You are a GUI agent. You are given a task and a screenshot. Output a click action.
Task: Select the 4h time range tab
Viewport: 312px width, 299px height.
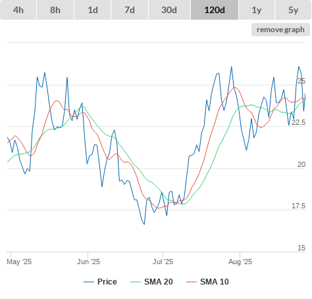click(18, 10)
